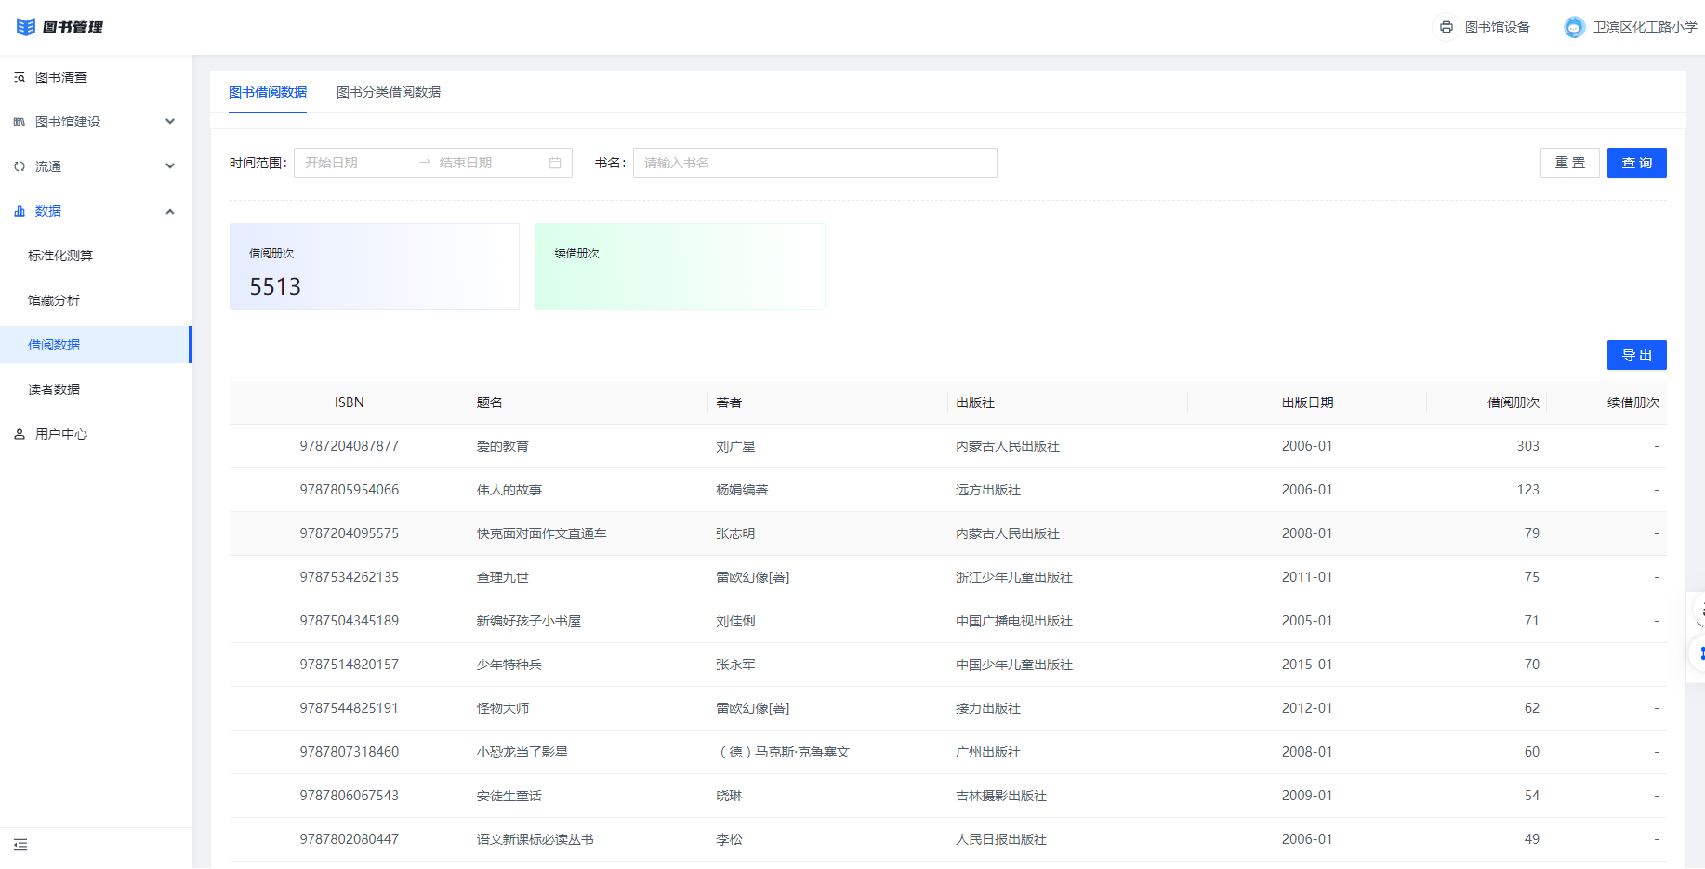The width and height of the screenshot is (1705, 869).
Task: Collapse the 数据 submenu chevron
Action: [x=170, y=212]
